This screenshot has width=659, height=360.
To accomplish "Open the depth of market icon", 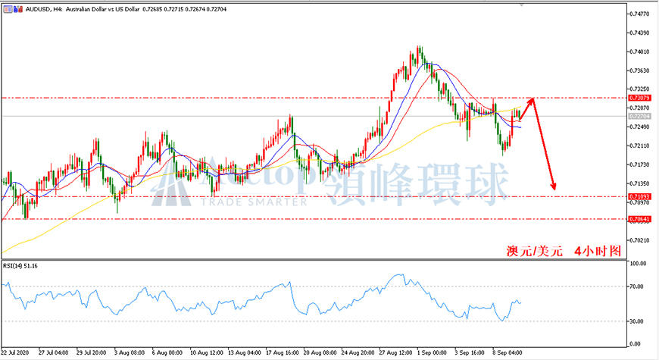I will [x=18, y=9].
